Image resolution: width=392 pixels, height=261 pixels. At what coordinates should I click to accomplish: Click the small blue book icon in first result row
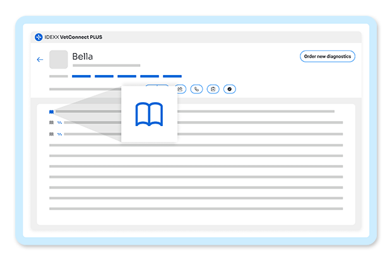pyautogui.click(x=51, y=112)
